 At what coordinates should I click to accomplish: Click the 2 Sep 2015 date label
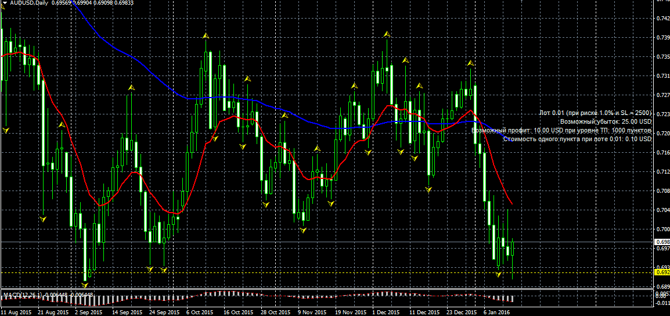(89, 313)
